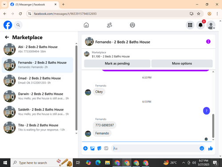
Task: Click the 773 6898597 message
Action: click(104, 125)
